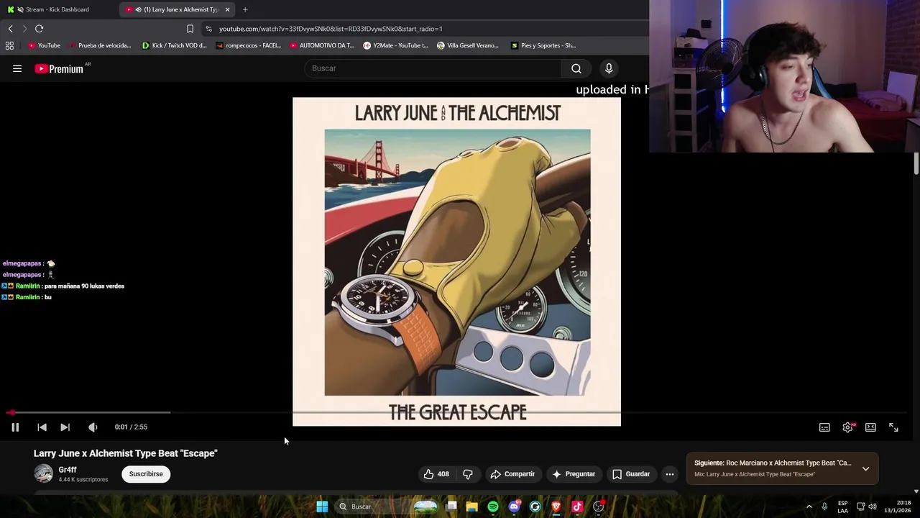This screenshot has width=920, height=518.
Task: Go to YouTube Premium home logo
Action: point(59,68)
